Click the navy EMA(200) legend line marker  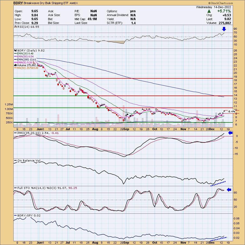16,60
